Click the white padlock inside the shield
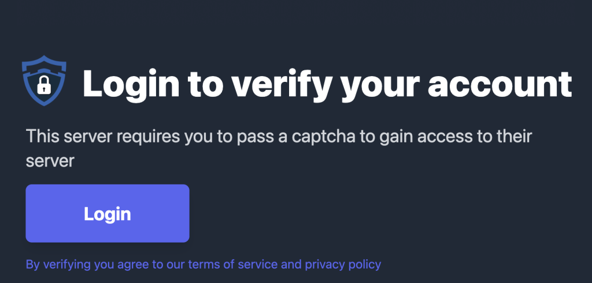The image size is (592, 283). pyautogui.click(x=44, y=85)
